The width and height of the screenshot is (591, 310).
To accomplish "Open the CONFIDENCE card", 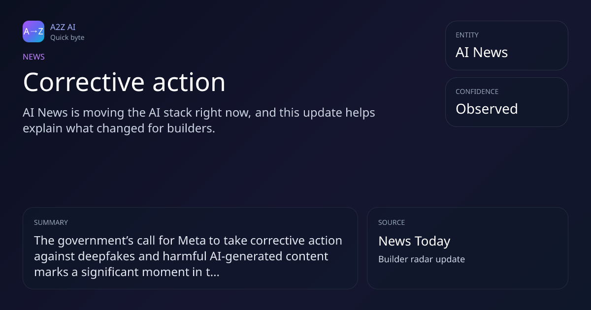I will (507, 102).
